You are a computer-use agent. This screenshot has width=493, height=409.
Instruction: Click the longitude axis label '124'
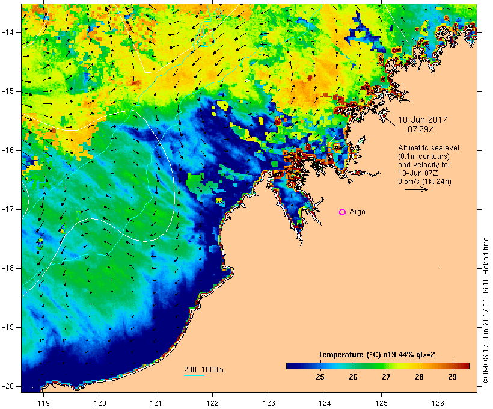pos(325,404)
